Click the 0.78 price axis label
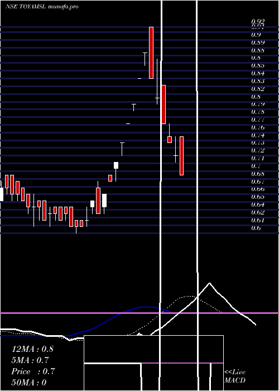The height and width of the screenshot is (391, 279). coord(258,112)
